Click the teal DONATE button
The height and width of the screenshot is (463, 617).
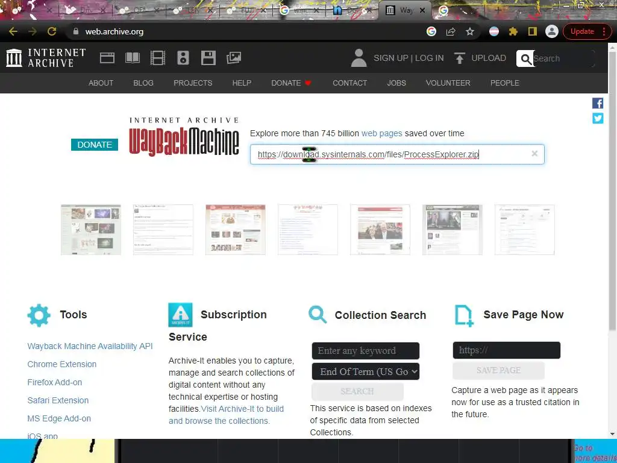[95, 145]
